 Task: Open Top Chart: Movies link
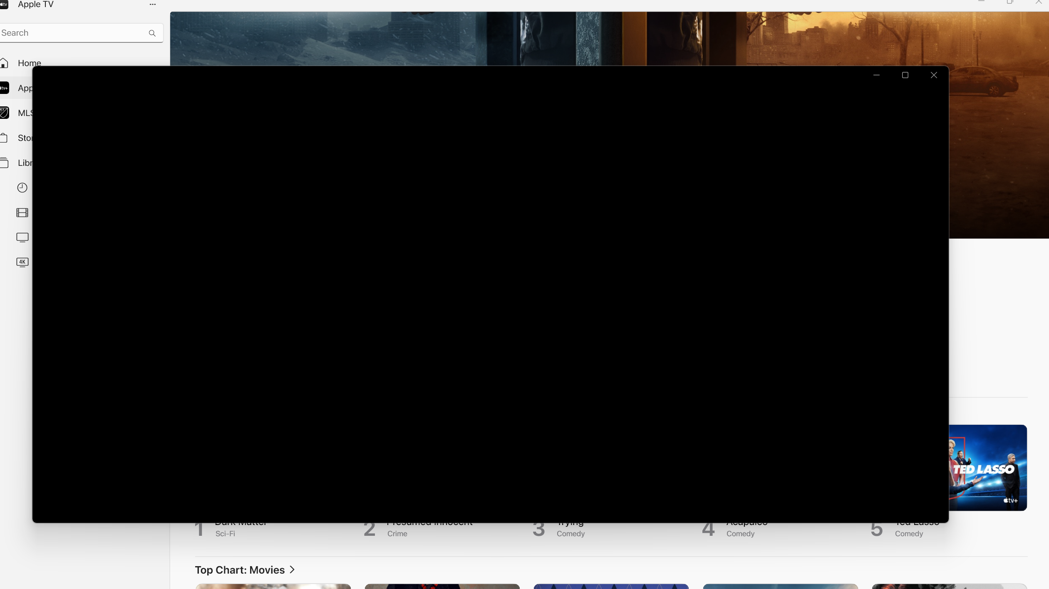pos(240,570)
